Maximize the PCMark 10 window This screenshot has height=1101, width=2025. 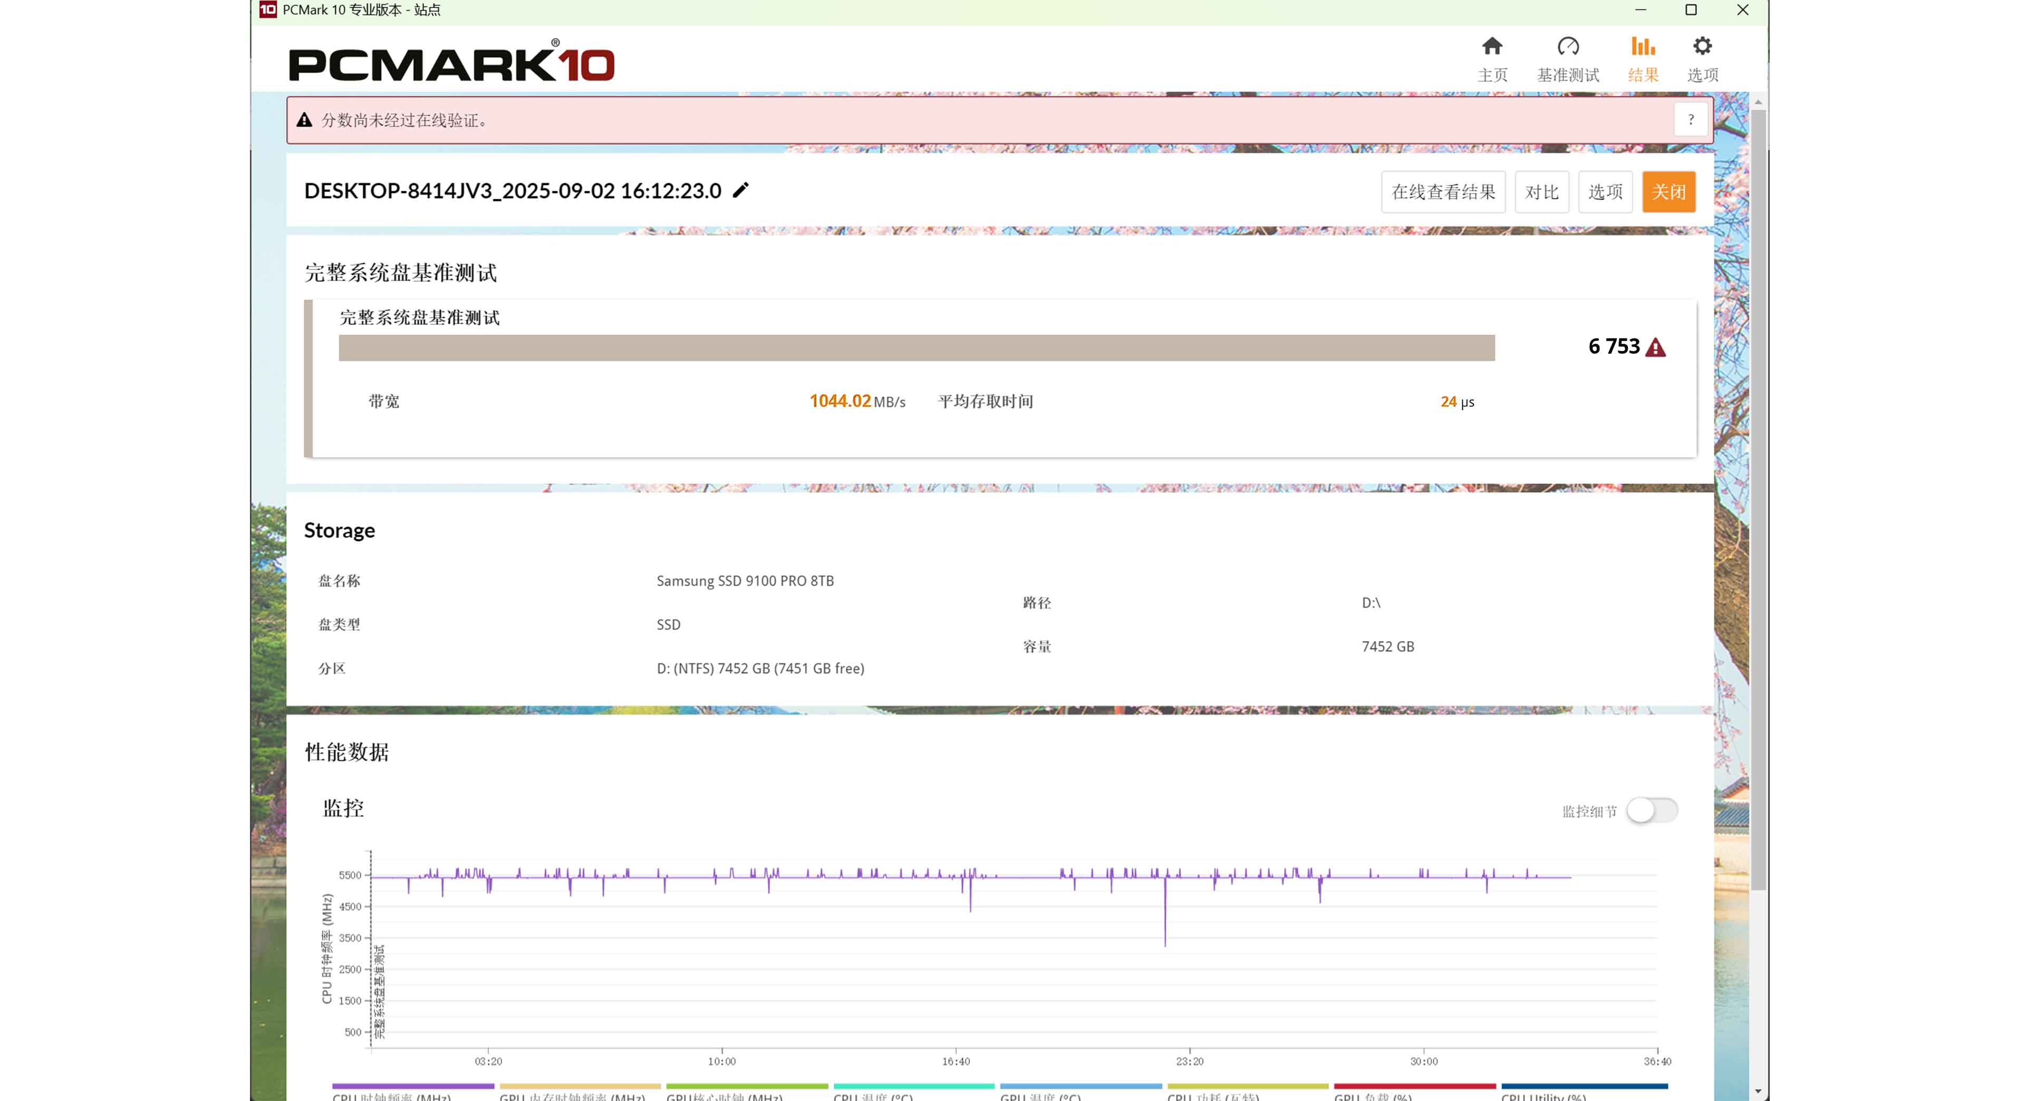1691,10
